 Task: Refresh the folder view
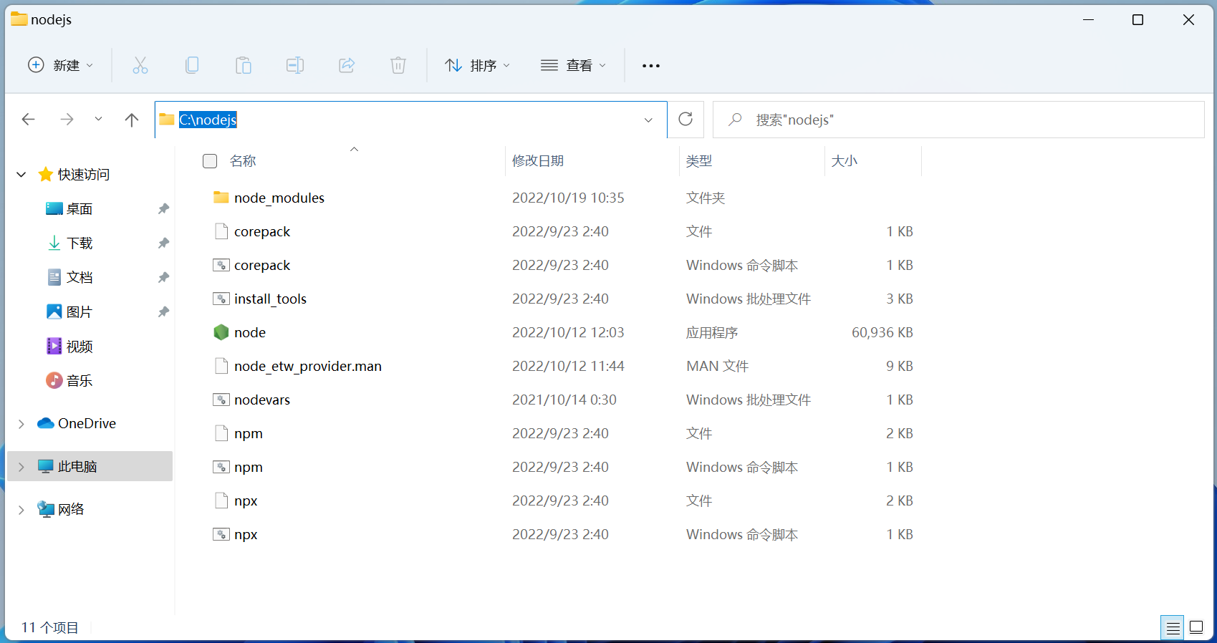[686, 119]
